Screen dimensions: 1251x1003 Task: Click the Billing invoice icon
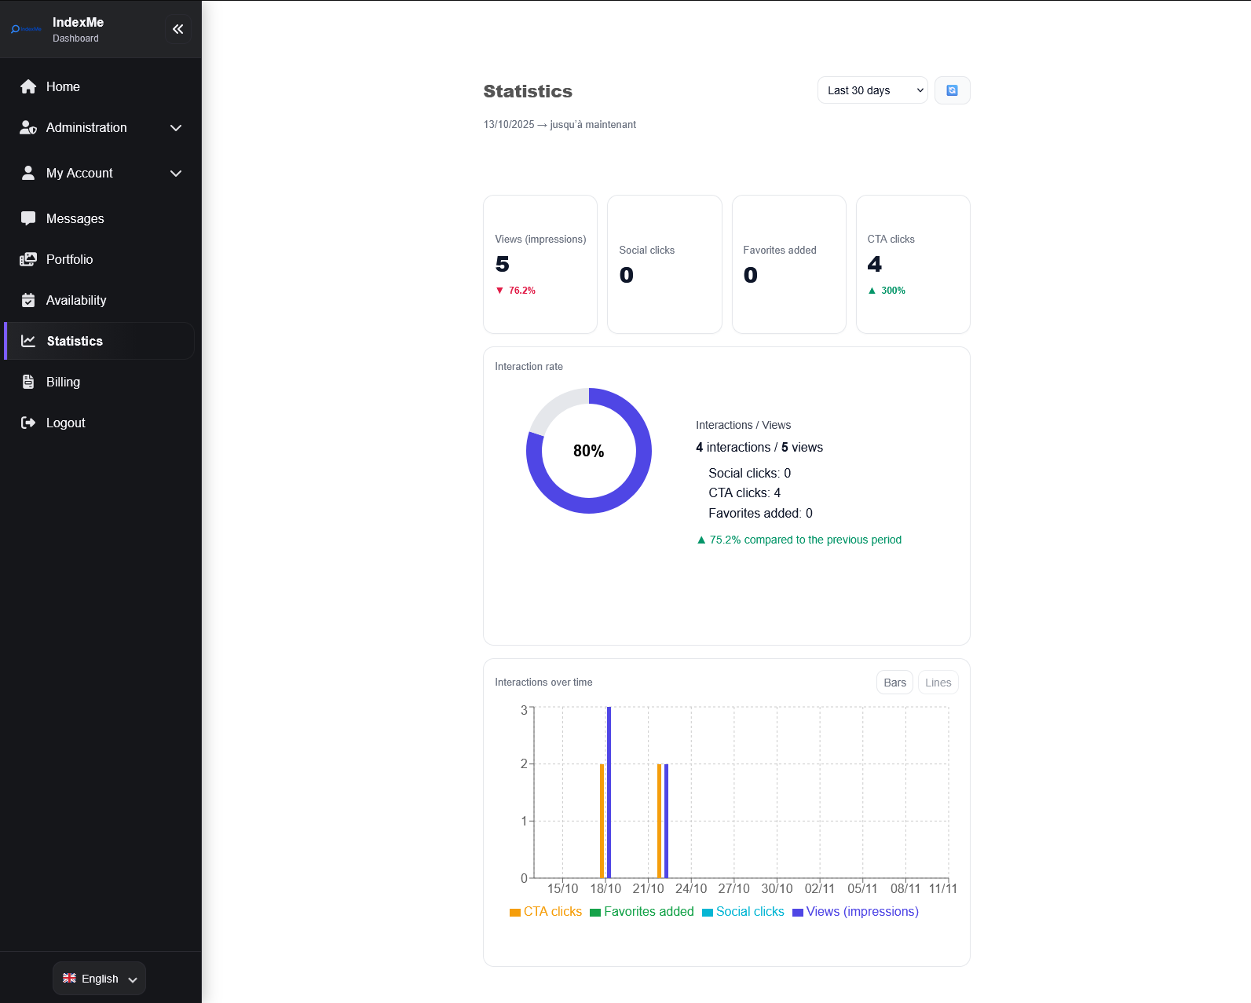(x=28, y=382)
